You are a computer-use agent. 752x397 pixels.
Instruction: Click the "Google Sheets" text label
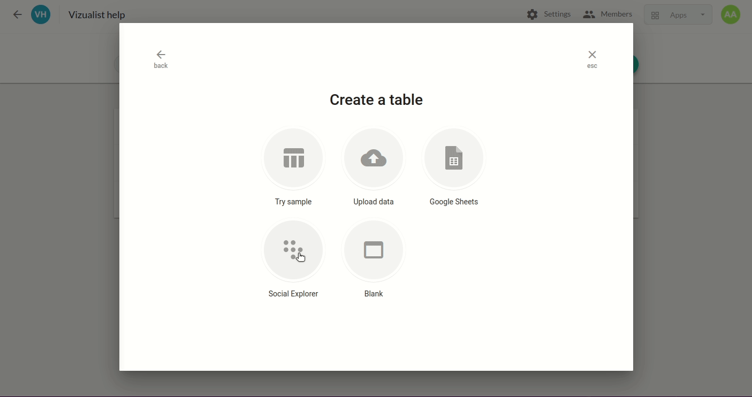click(x=454, y=202)
